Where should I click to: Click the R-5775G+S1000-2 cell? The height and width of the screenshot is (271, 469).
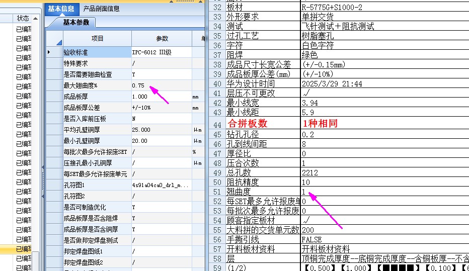(x=384, y=7)
